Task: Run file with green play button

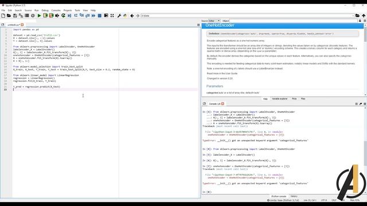Action: 40,15
